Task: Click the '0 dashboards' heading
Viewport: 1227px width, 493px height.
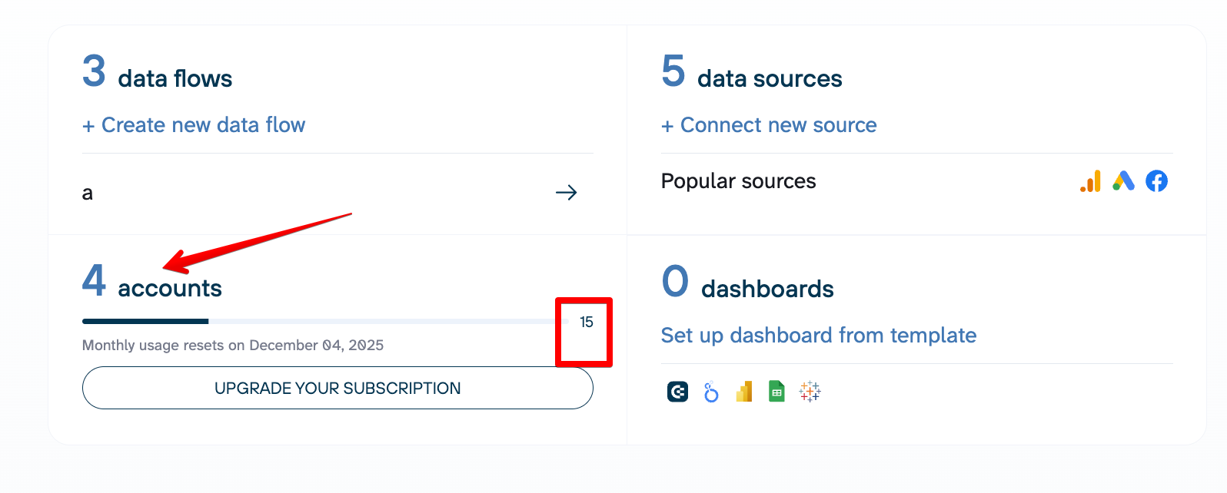Action: (x=747, y=284)
